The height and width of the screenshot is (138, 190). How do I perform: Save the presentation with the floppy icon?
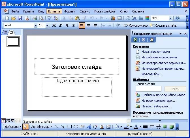[20, 18]
